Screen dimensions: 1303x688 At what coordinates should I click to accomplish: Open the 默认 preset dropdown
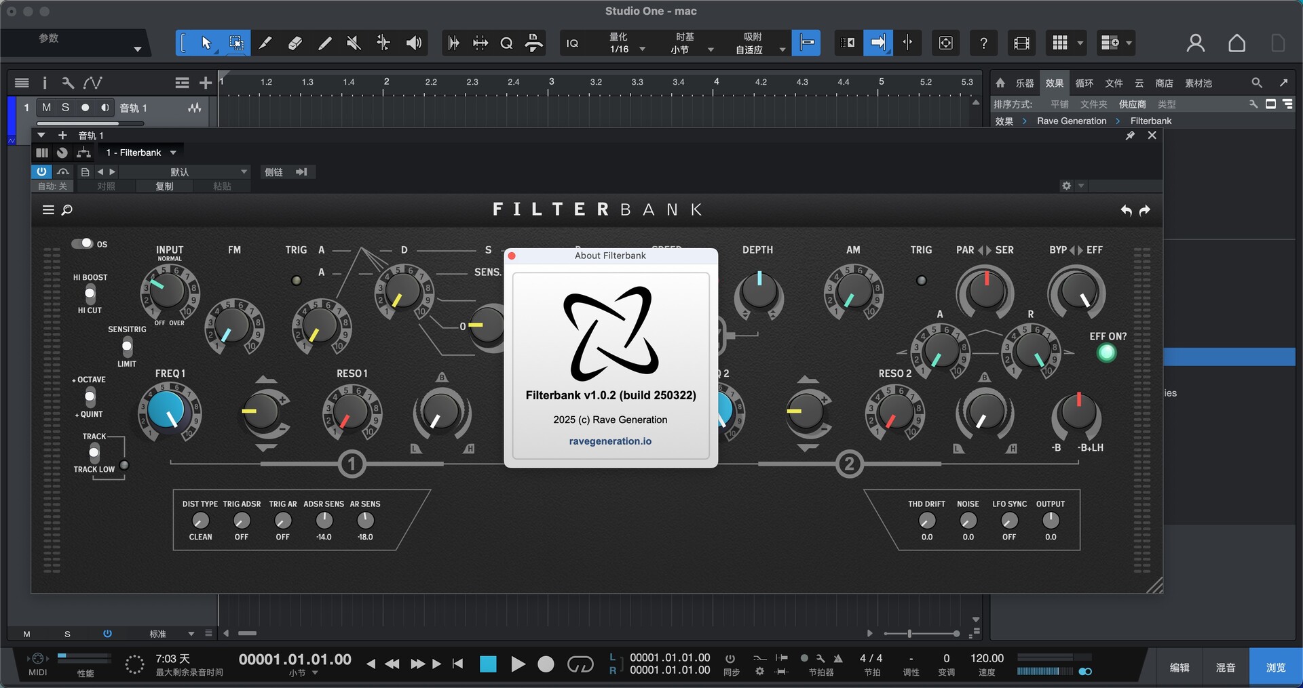pyautogui.click(x=185, y=172)
